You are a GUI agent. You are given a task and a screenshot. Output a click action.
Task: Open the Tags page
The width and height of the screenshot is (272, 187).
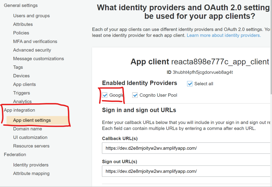18,67
